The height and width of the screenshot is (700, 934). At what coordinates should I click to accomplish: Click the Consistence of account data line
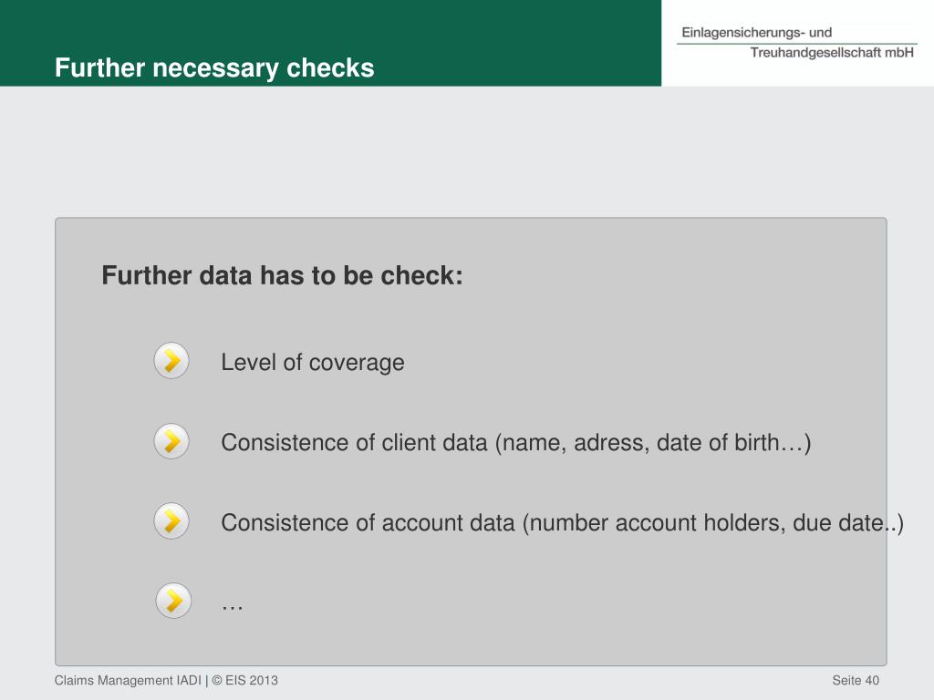click(x=562, y=523)
